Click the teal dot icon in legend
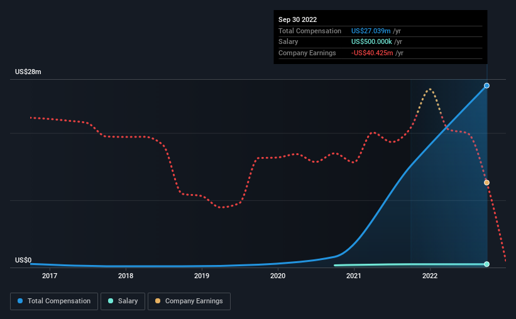The height and width of the screenshot is (319, 516). pyautogui.click(x=111, y=301)
